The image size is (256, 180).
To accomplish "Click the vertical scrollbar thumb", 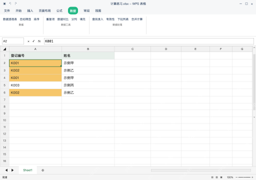I will (254, 82).
